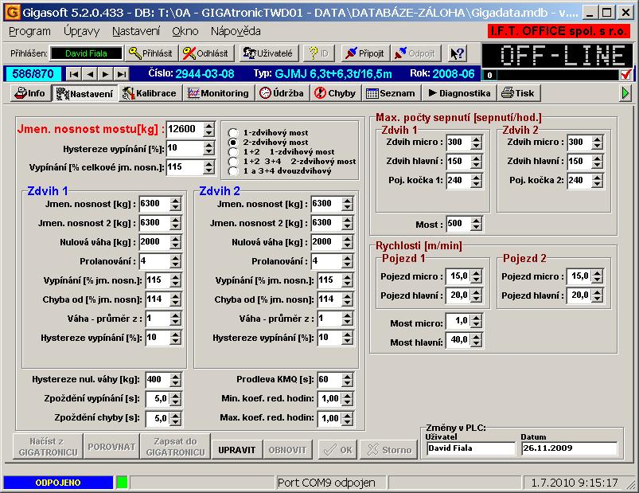Click the progress bar below OFF-LINE display
The height and width of the screenshot is (493, 639).
551,75
